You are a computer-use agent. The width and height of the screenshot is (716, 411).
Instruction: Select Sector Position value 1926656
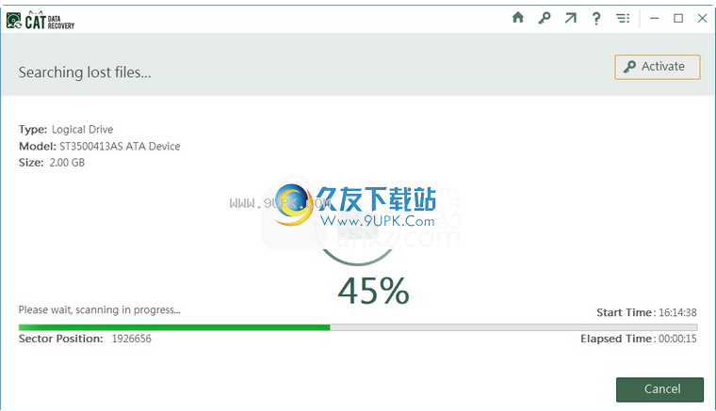(x=132, y=339)
